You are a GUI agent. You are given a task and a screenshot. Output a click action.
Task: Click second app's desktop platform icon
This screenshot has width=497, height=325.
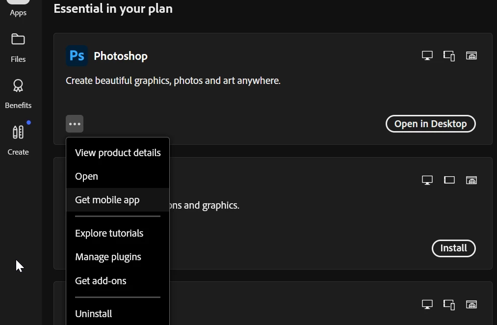coord(427,180)
